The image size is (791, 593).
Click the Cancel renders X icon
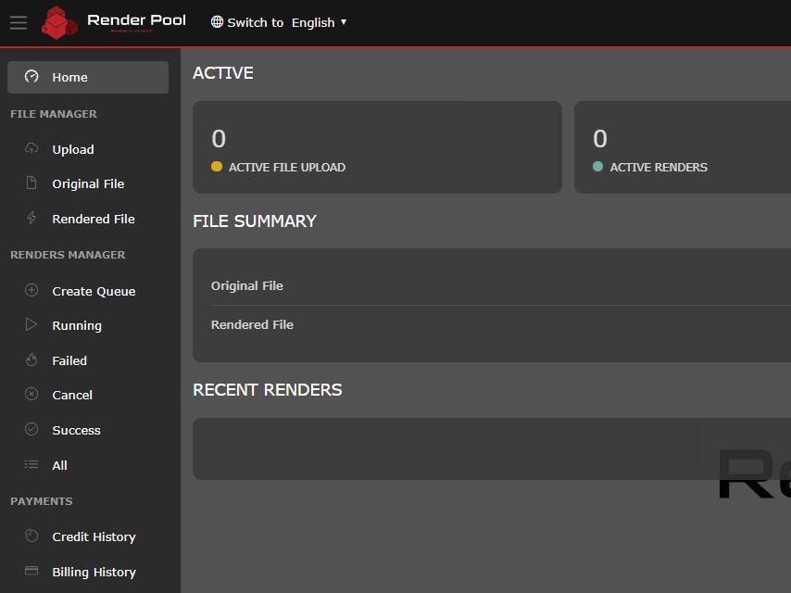(31, 395)
